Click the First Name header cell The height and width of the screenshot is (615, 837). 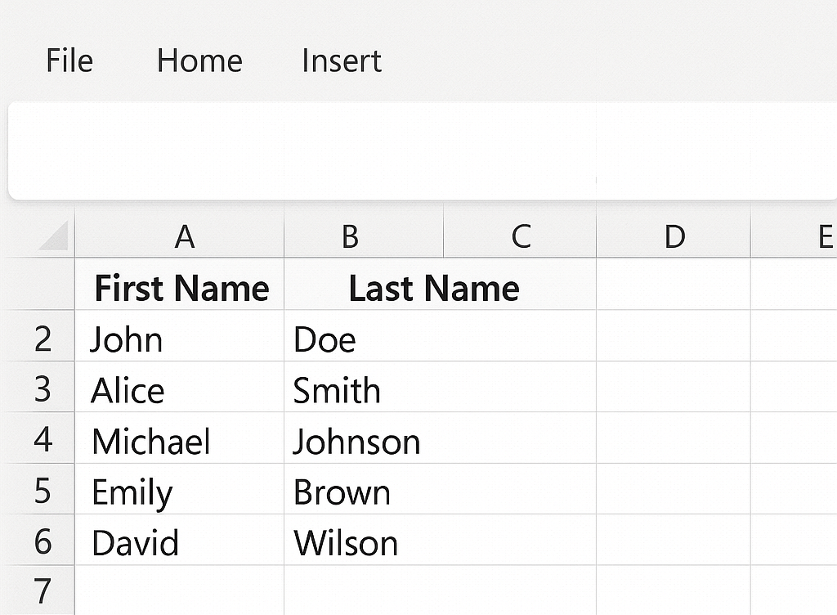pyautogui.click(x=181, y=288)
